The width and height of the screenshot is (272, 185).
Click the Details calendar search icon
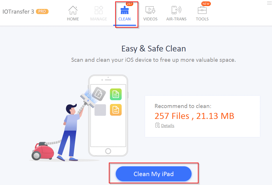(157, 125)
